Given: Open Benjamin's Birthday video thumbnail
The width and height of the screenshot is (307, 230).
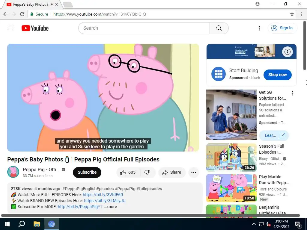Looking at the screenshot, I should point(231,211).
